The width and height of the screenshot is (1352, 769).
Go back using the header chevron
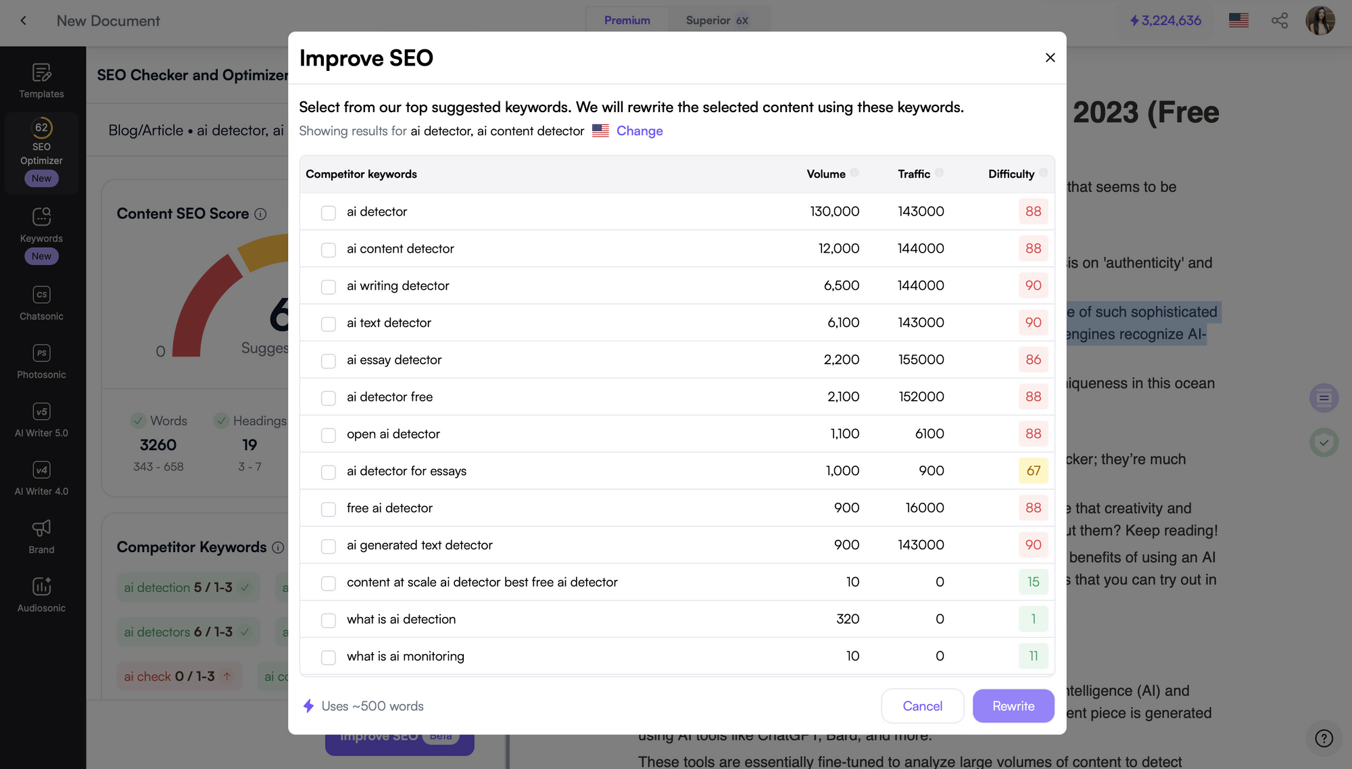click(x=24, y=20)
